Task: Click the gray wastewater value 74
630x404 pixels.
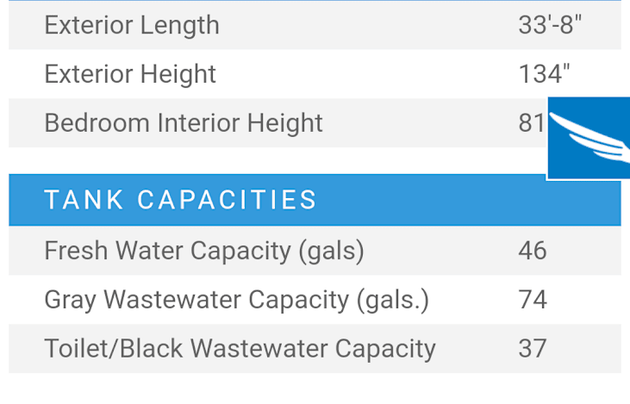Action: pos(533,300)
